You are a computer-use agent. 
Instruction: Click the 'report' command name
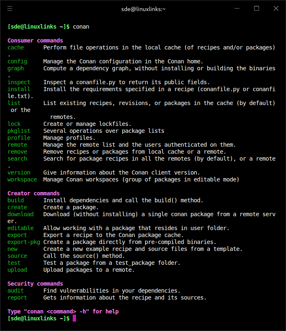(17, 297)
